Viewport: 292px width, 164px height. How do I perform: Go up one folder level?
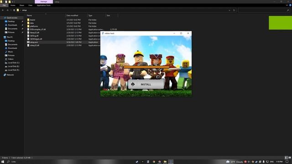point(14,10)
